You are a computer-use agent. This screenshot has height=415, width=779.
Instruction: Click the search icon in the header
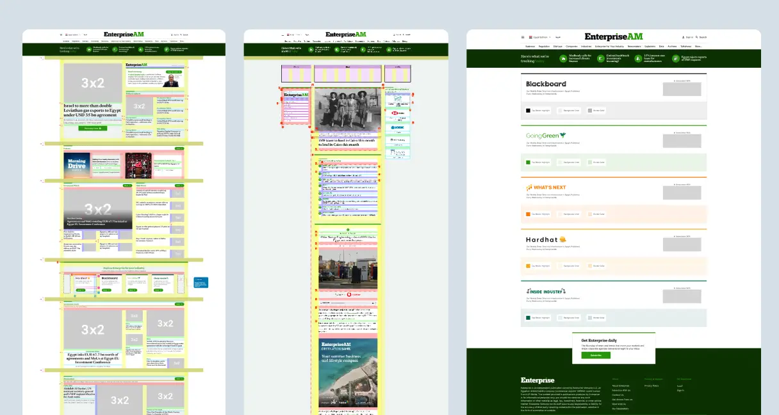[x=698, y=36]
